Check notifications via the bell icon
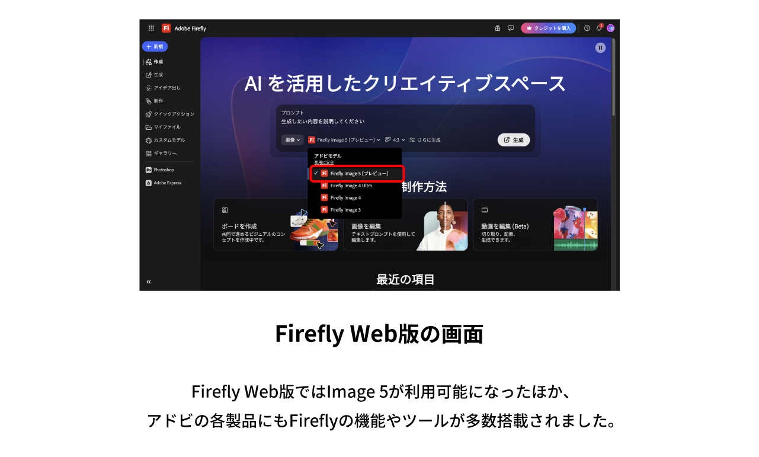 coord(599,28)
